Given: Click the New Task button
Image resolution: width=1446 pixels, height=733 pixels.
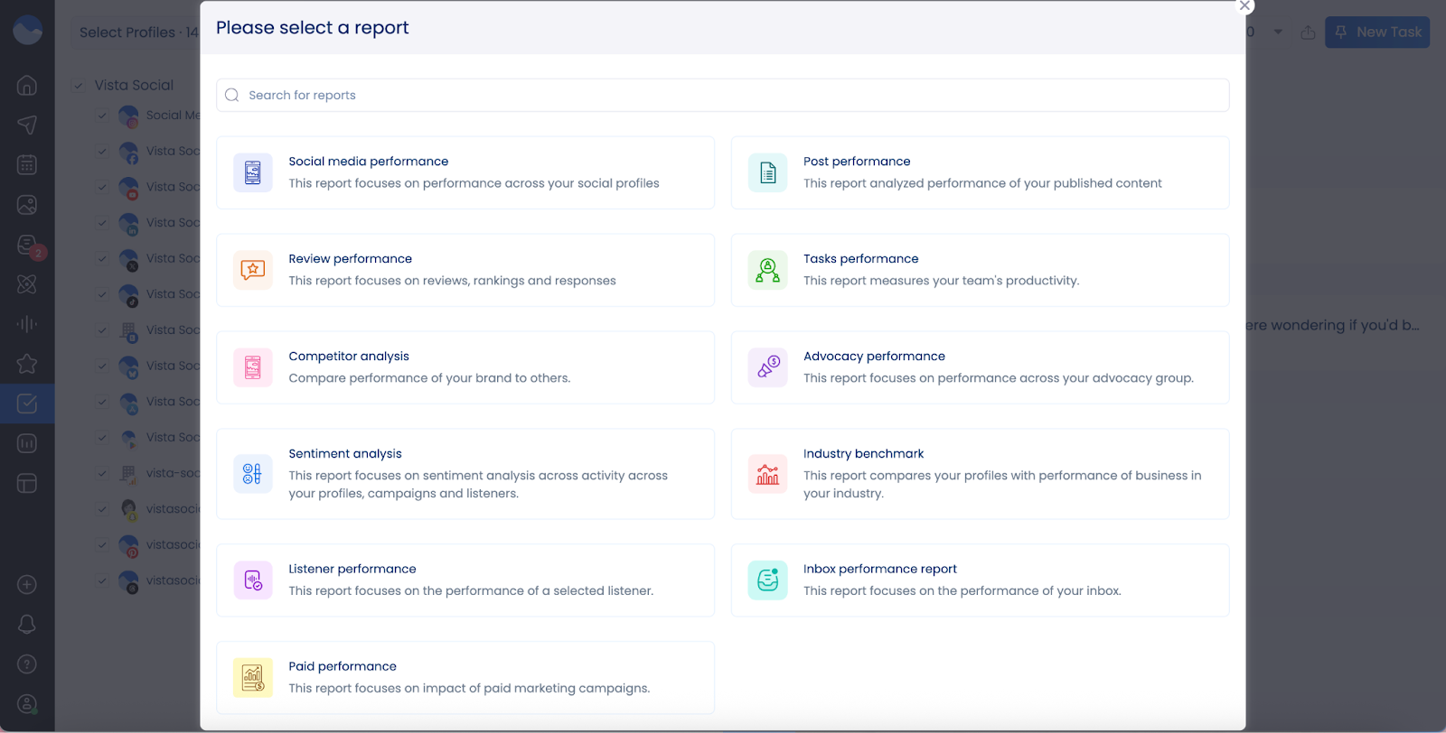Looking at the screenshot, I should (x=1377, y=32).
